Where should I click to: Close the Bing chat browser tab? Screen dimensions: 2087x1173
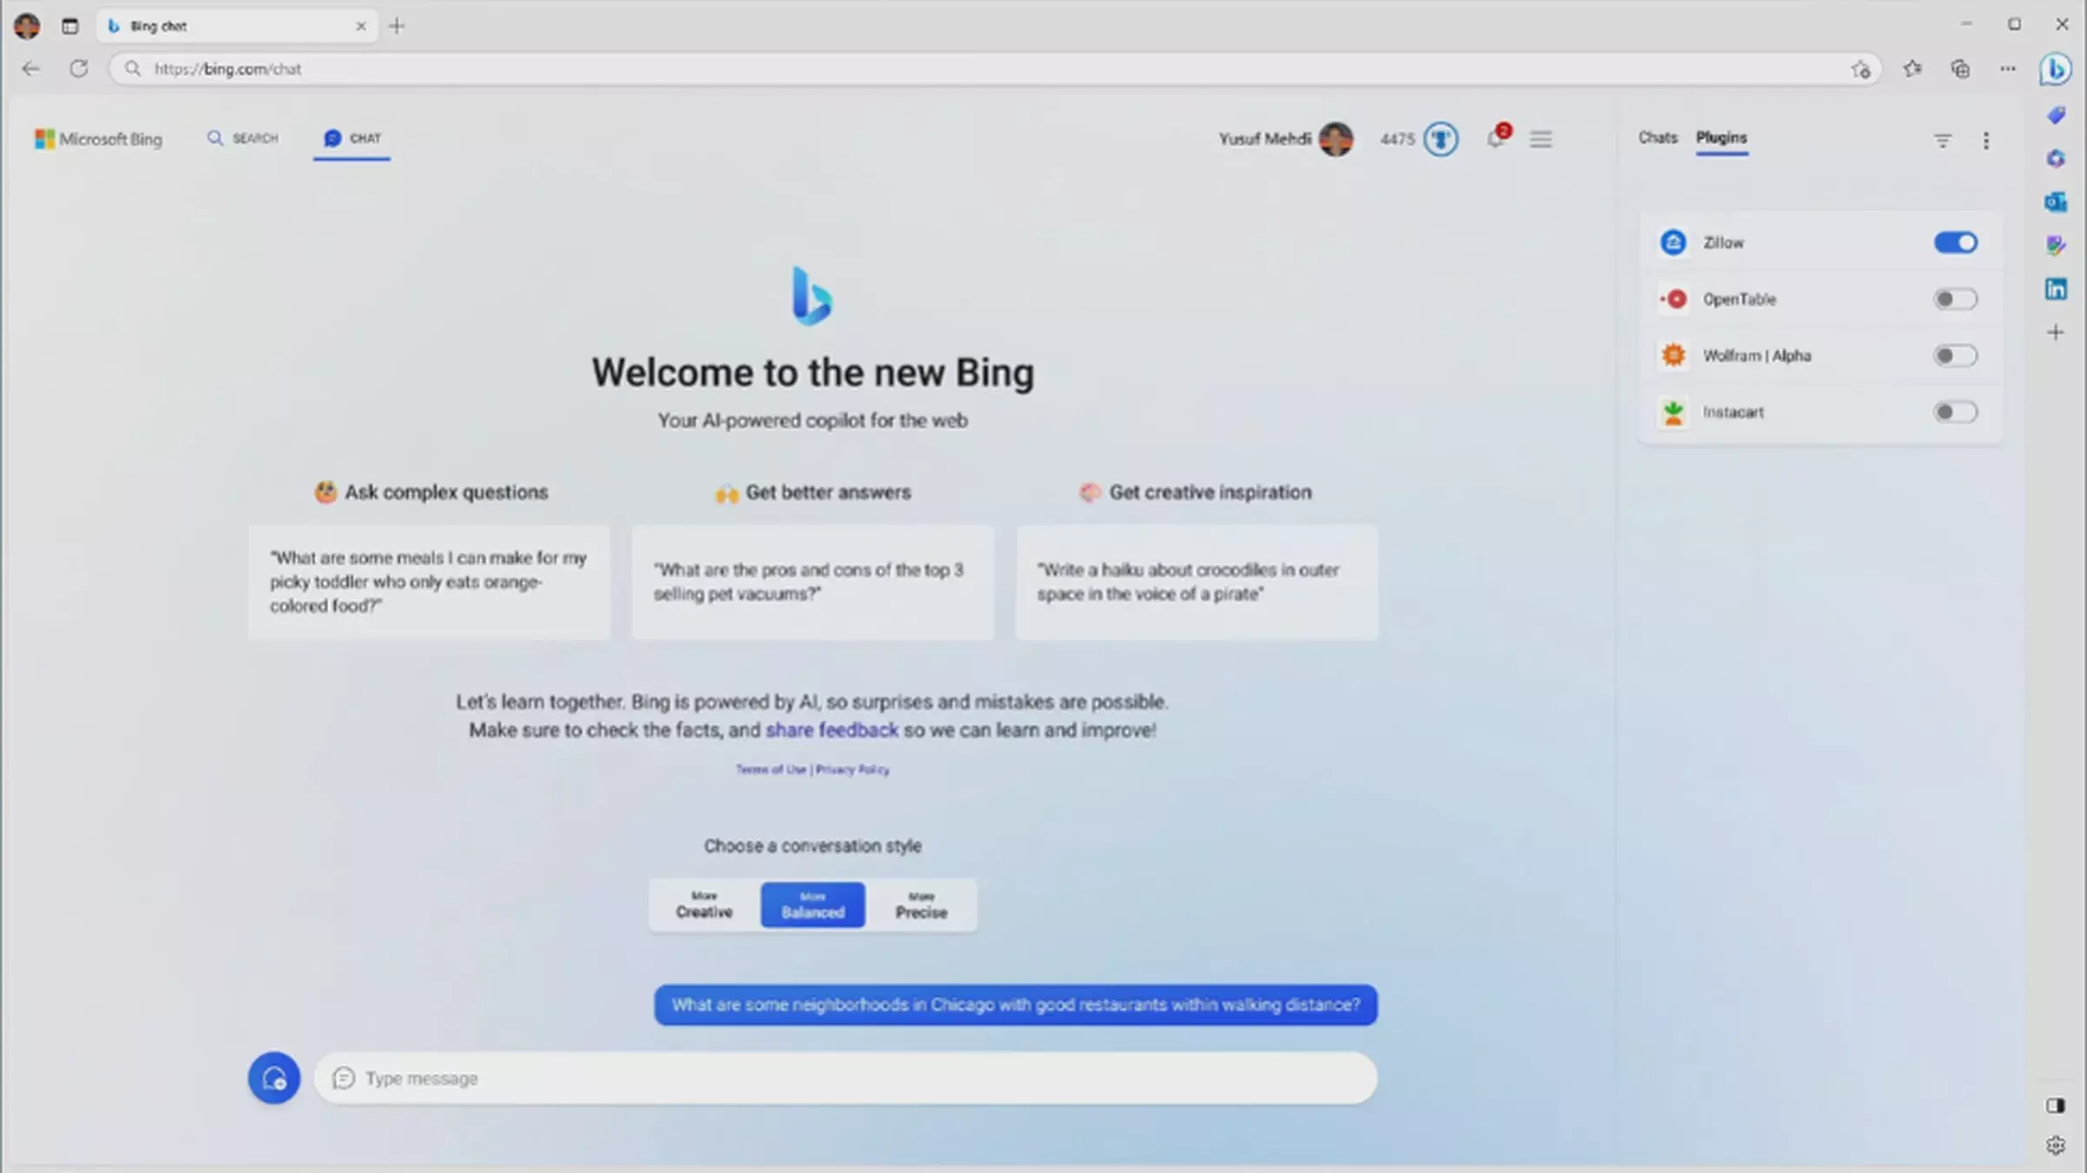[361, 26]
